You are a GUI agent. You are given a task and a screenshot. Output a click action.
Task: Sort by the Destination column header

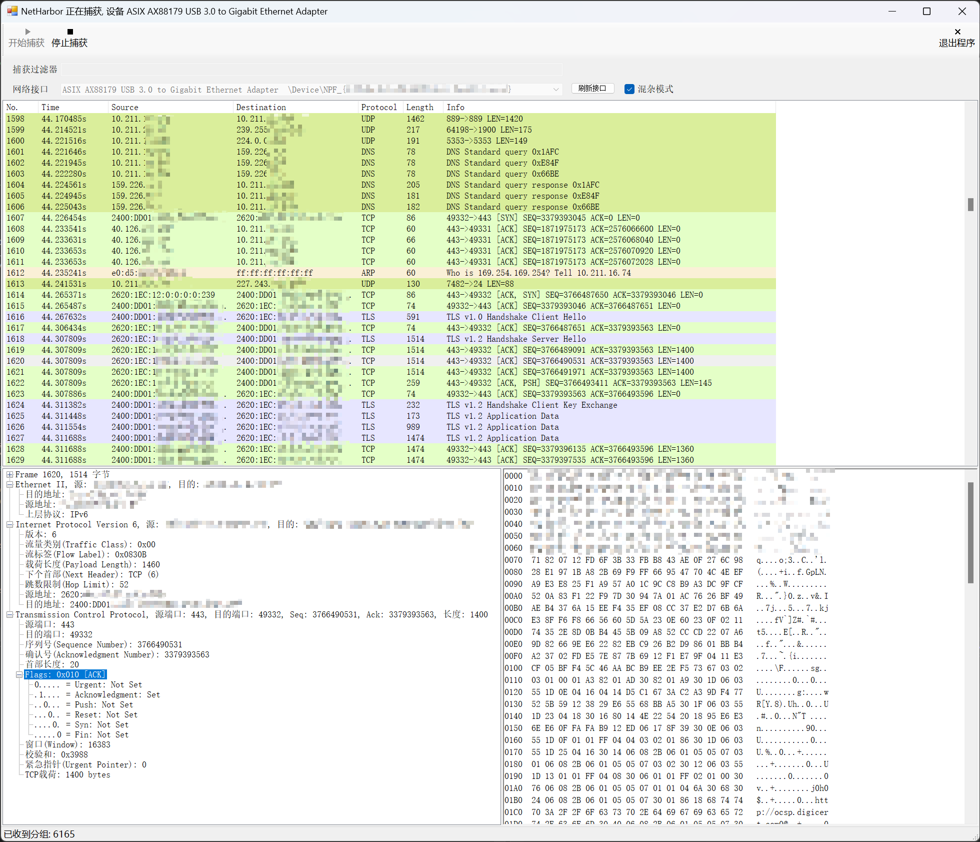tap(295, 107)
